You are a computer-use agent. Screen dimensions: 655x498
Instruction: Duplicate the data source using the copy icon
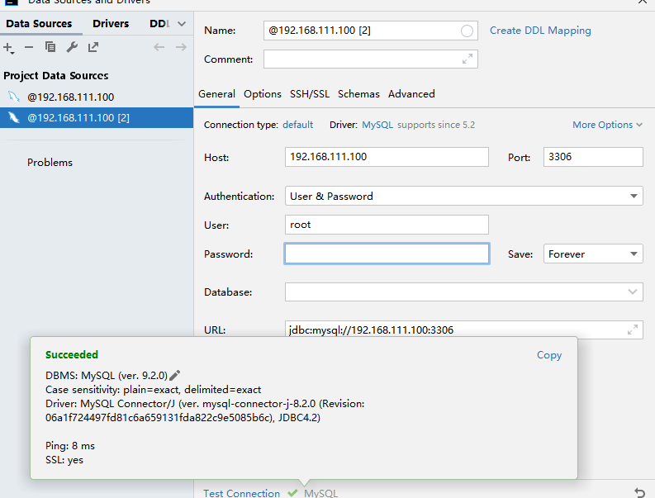[x=50, y=47]
